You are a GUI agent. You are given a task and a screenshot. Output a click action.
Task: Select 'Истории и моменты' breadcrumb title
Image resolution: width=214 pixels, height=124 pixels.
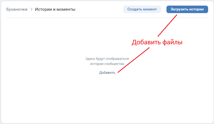(x=55, y=9)
